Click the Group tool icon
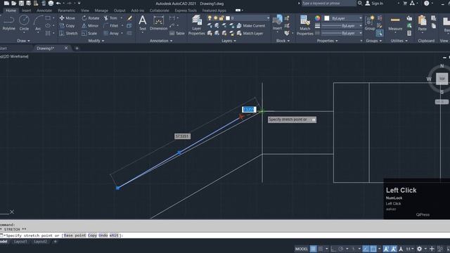 [370, 23]
